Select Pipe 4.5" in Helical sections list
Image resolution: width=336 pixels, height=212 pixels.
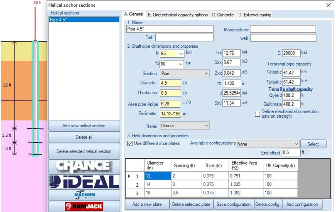pos(84,20)
